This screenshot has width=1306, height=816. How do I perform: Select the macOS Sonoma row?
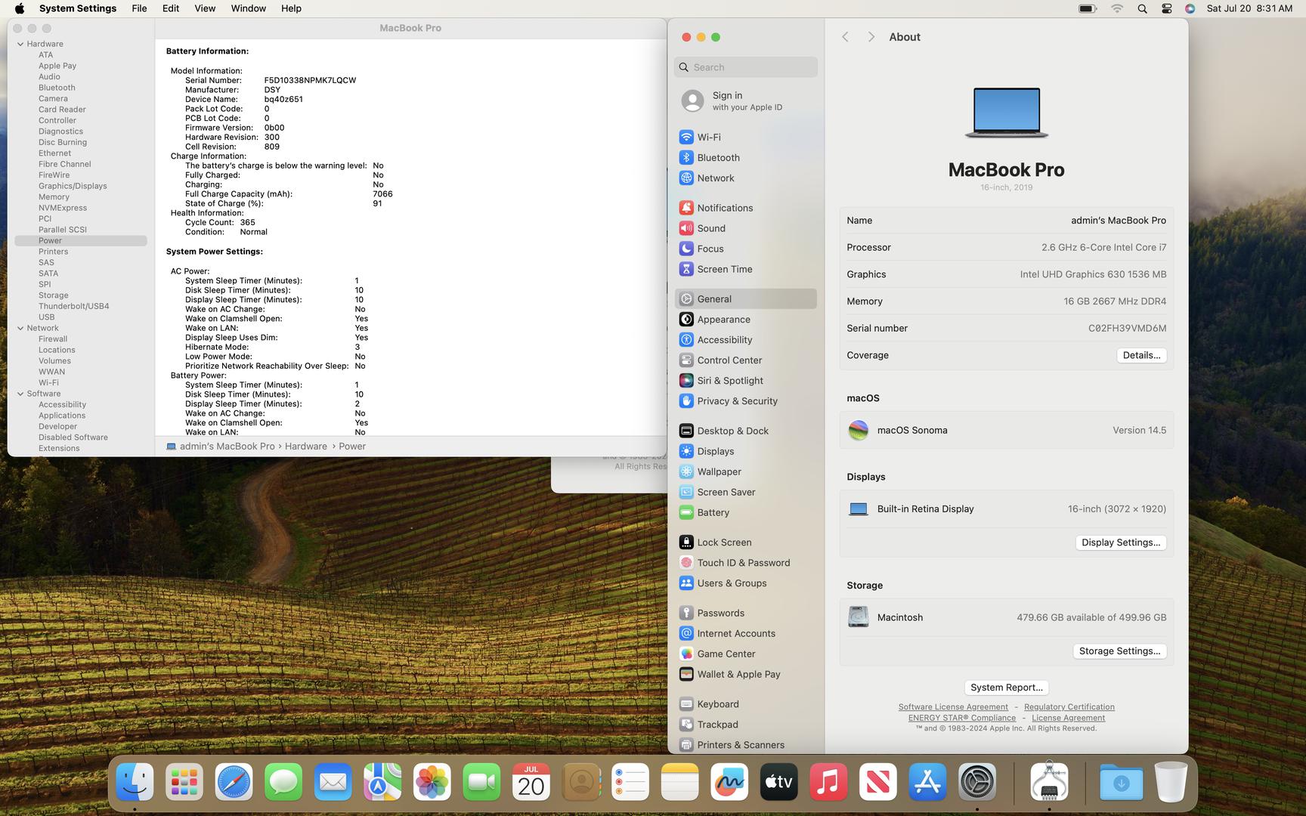pos(1006,430)
